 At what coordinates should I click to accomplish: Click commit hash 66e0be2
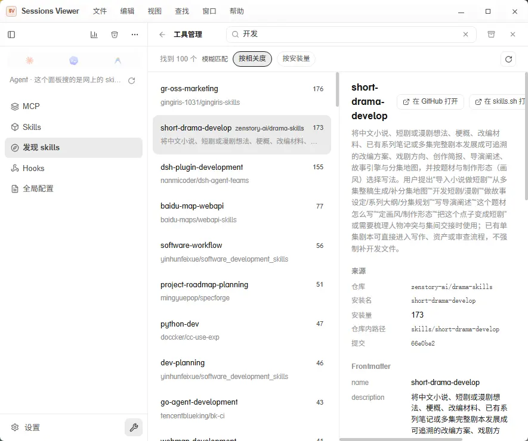coord(422,343)
